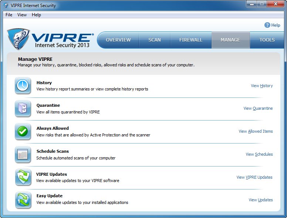Click the History clock icon
The width and height of the screenshot is (287, 218).
pyautogui.click(x=23, y=86)
